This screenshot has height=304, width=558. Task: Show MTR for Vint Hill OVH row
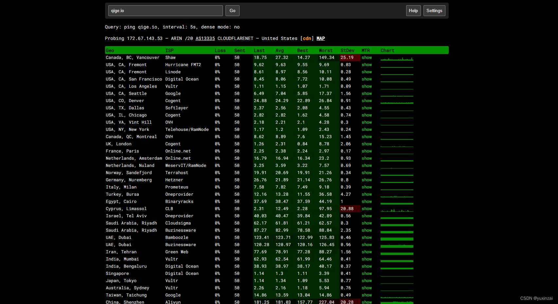[x=367, y=122]
